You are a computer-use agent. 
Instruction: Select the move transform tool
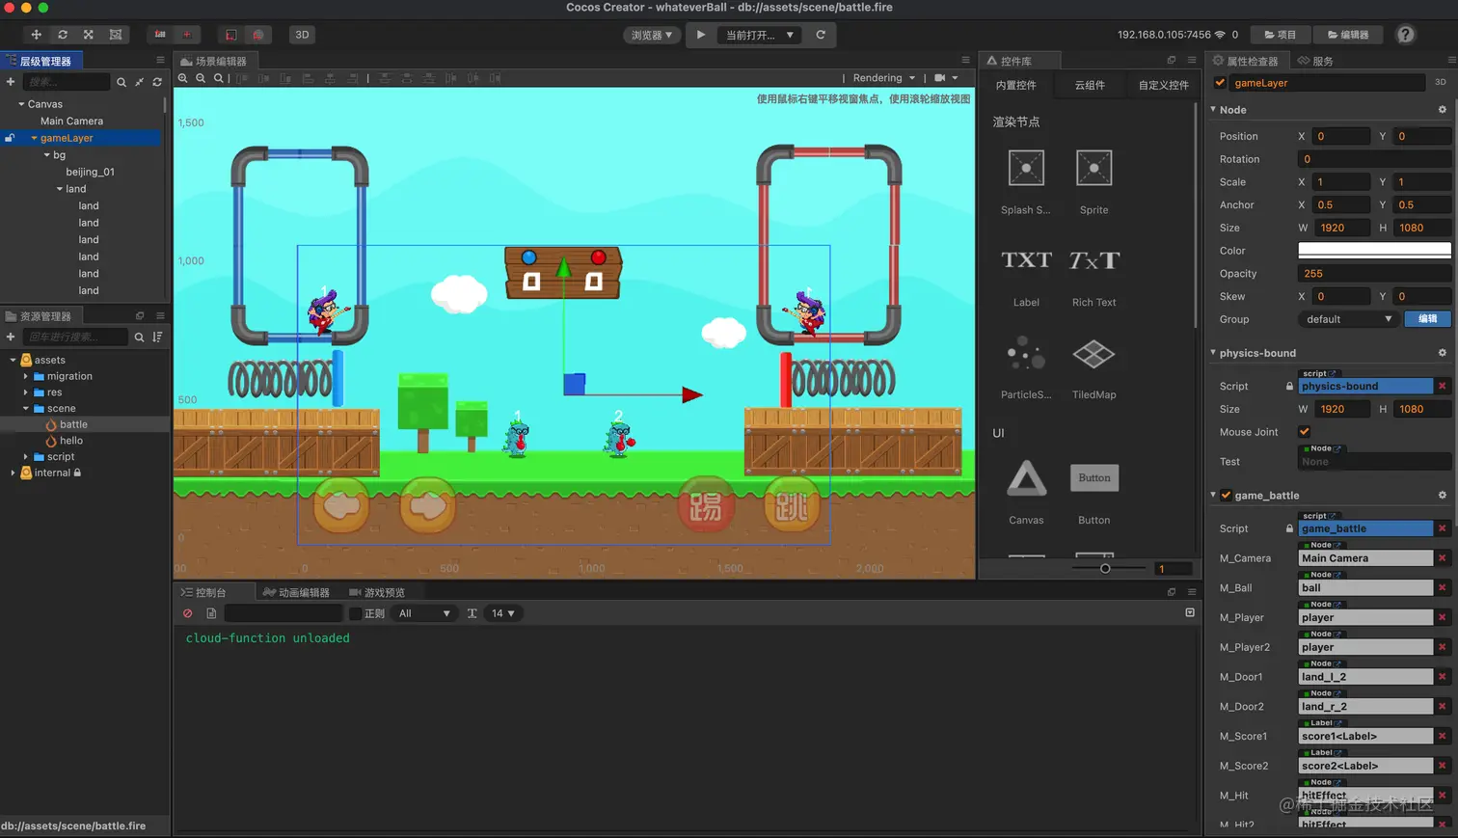(36, 35)
